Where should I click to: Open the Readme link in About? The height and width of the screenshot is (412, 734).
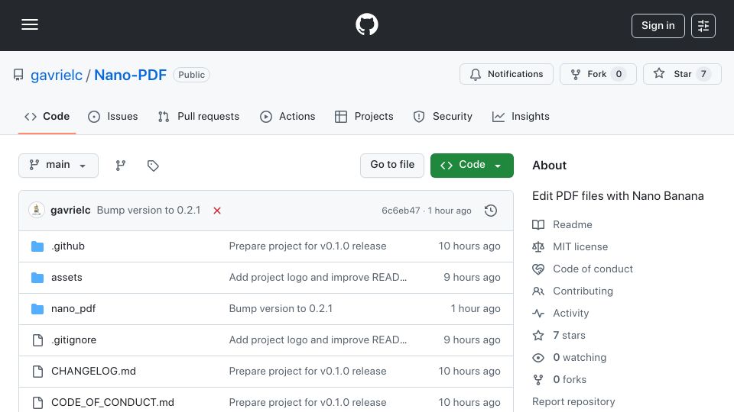coord(562,224)
